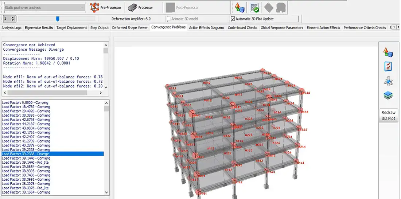Image resolution: width=401 pixels, height=199 pixels.
Task: Select row Load Factor: 38.3895 - Converg
Action: pos(52,116)
